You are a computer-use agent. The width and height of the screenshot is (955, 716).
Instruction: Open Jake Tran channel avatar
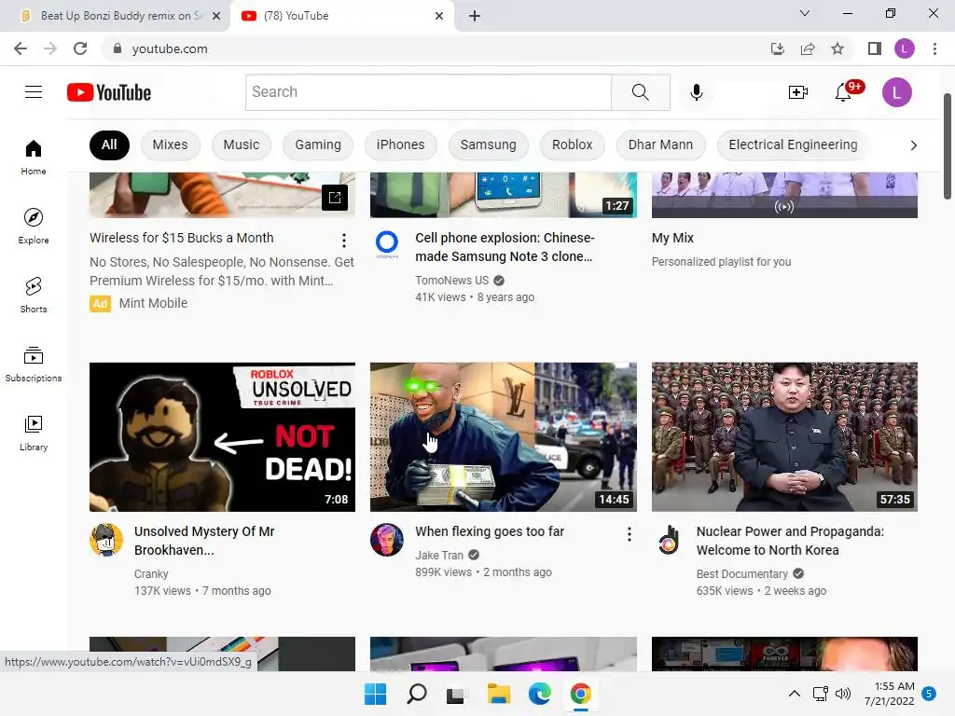[x=387, y=540]
